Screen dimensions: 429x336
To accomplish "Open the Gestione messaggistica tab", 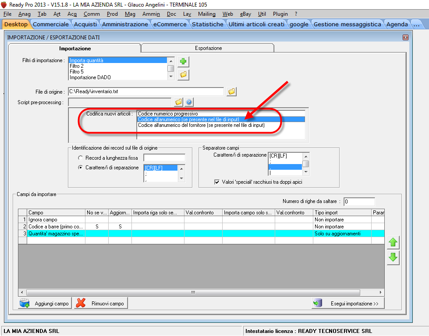I will pos(347,24).
